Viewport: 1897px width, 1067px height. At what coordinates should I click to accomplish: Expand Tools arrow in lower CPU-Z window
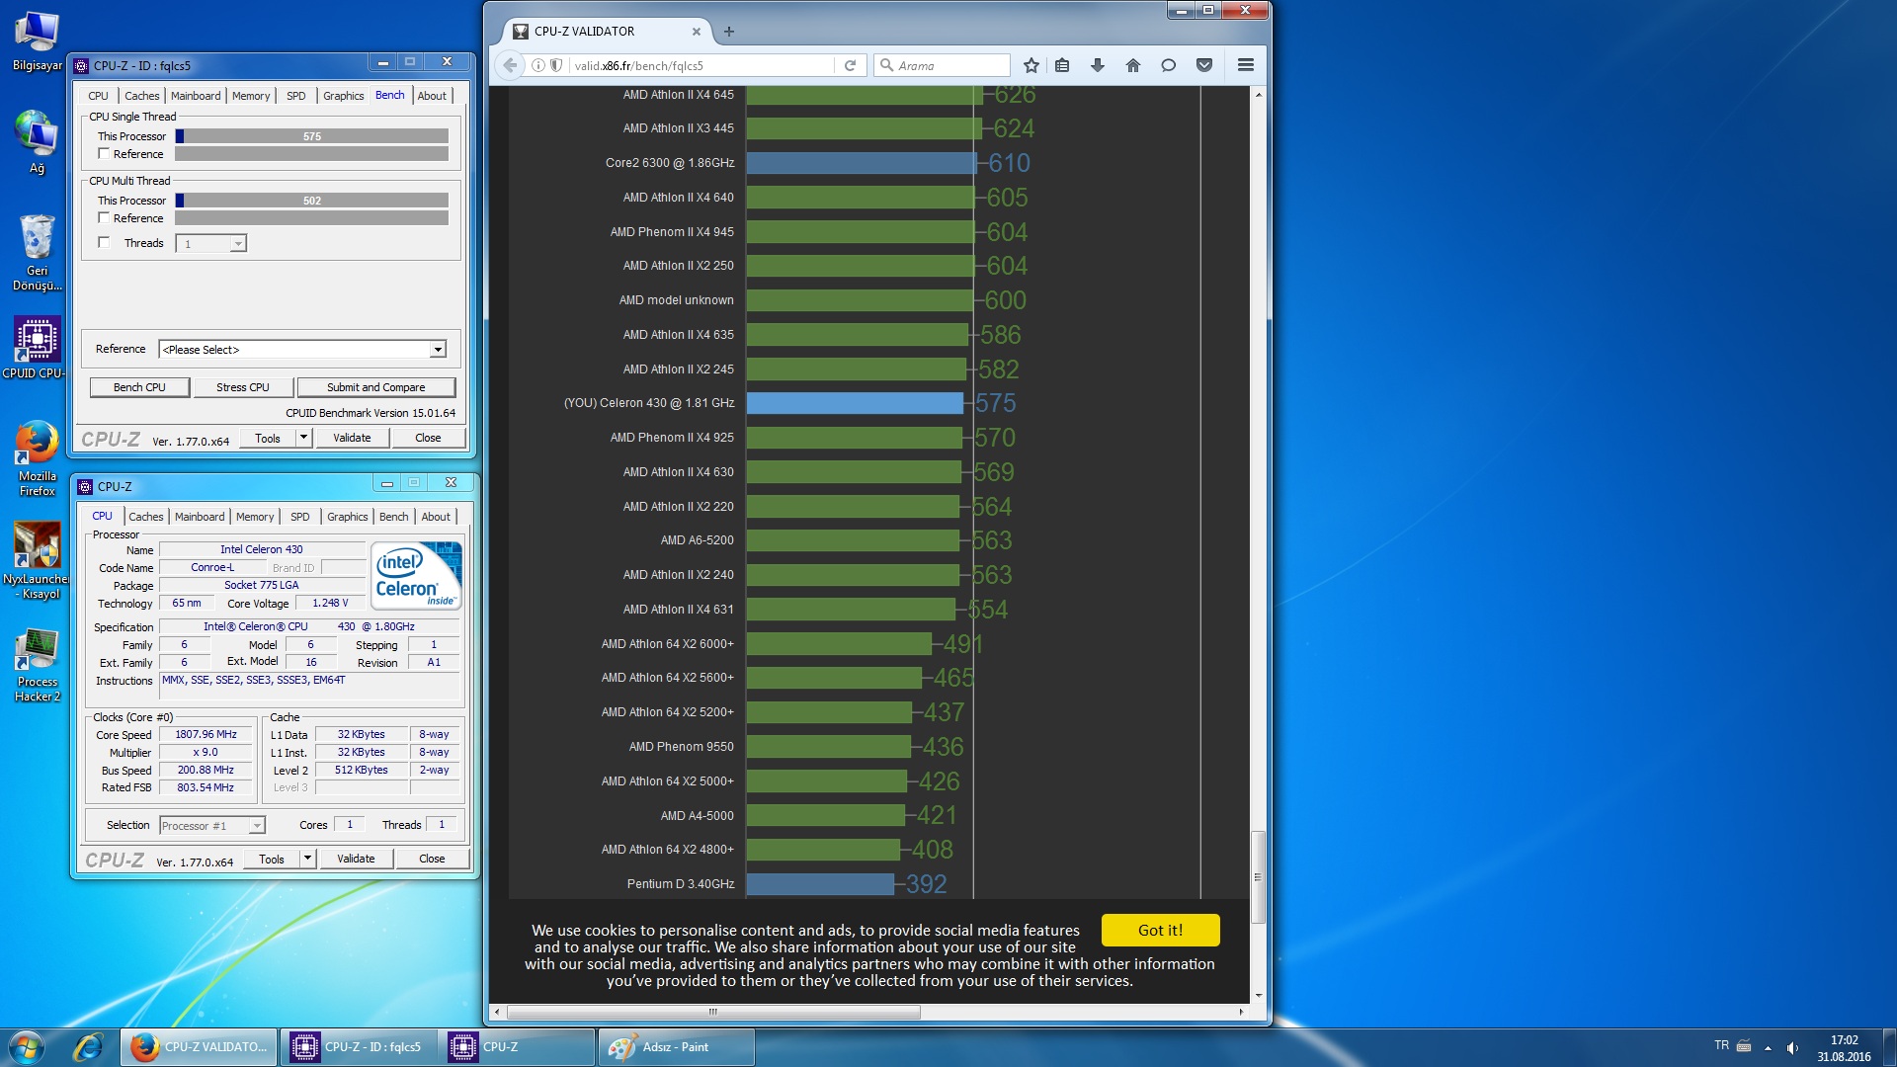(308, 859)
